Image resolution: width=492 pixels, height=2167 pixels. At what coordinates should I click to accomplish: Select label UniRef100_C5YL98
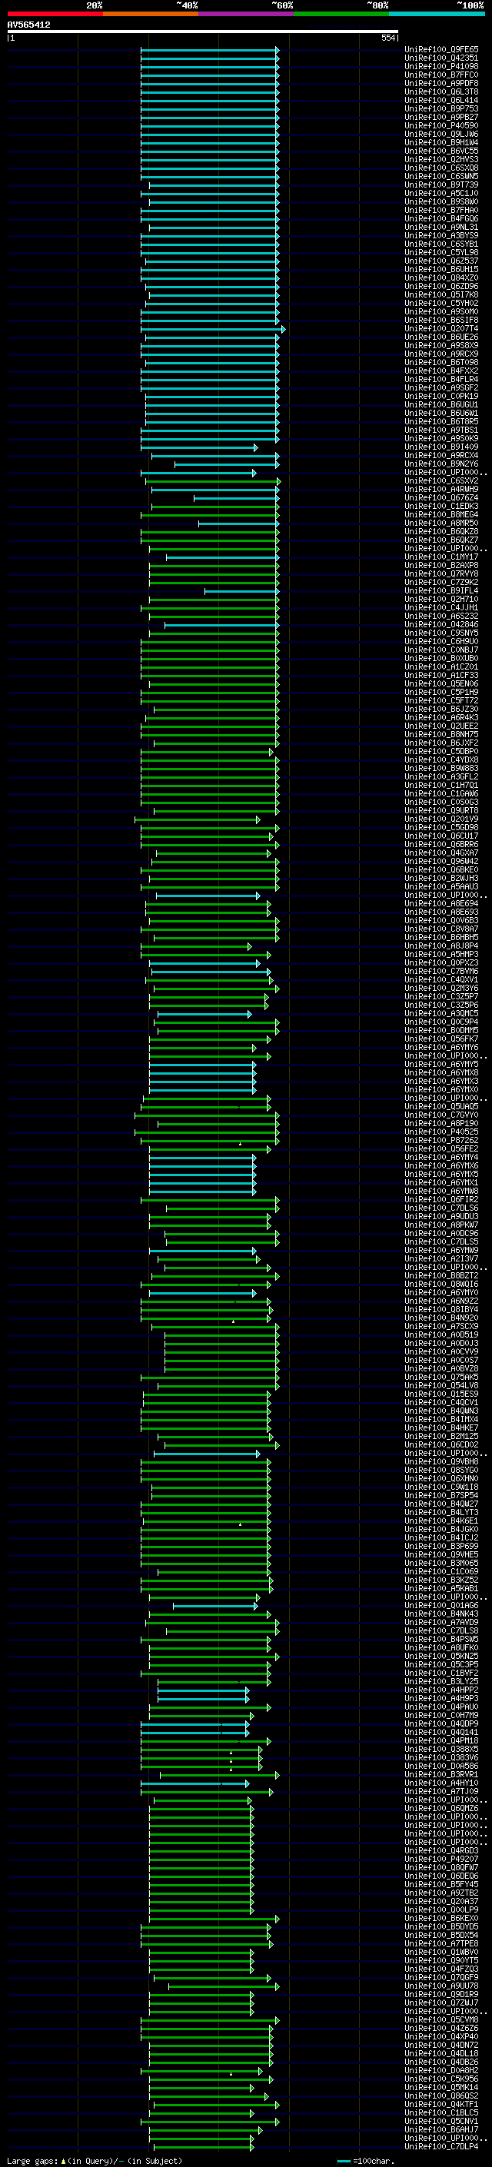pyautogui.click(x=440, y=252)
